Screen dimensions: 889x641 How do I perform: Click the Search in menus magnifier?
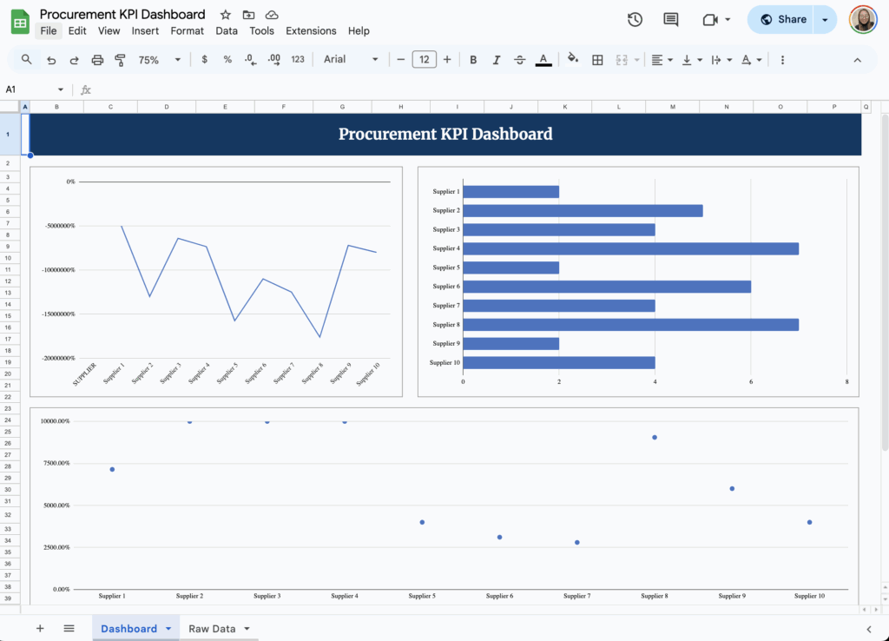pyautogui.click(x=26, y=59)
